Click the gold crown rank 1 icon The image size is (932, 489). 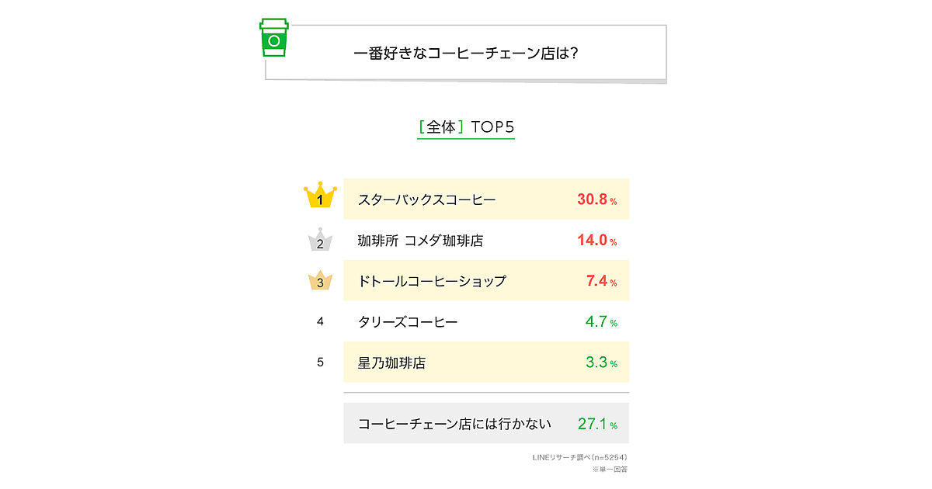tap(320, 197)
